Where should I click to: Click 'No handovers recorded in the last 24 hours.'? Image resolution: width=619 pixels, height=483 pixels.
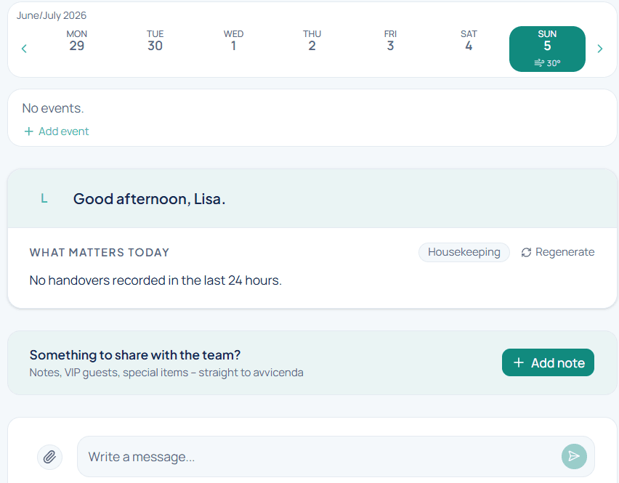tap(155, 280)
